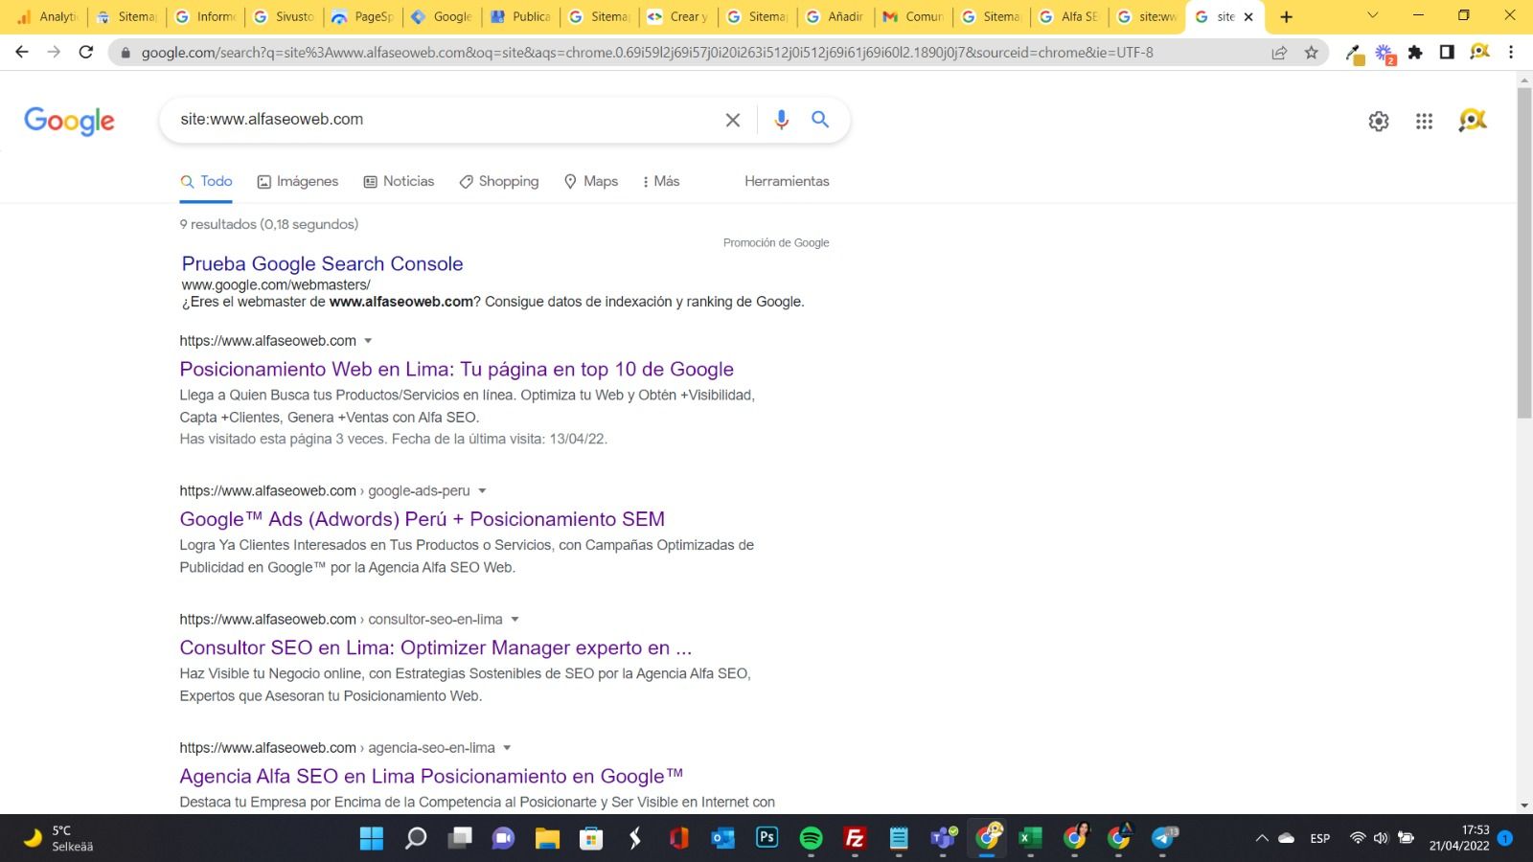1533x862 pixels.
Task: Expand options arrow for agencia-seo-en-lima result
Action: (507, 748)
